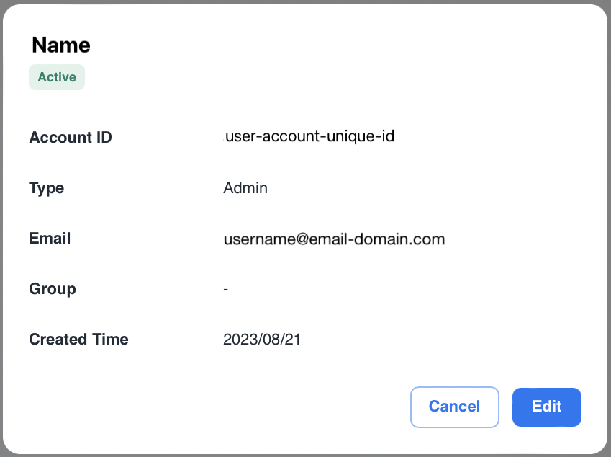Click the Email field label
Image resolution: width=611 pixels, height=457 pixels.
50,239
